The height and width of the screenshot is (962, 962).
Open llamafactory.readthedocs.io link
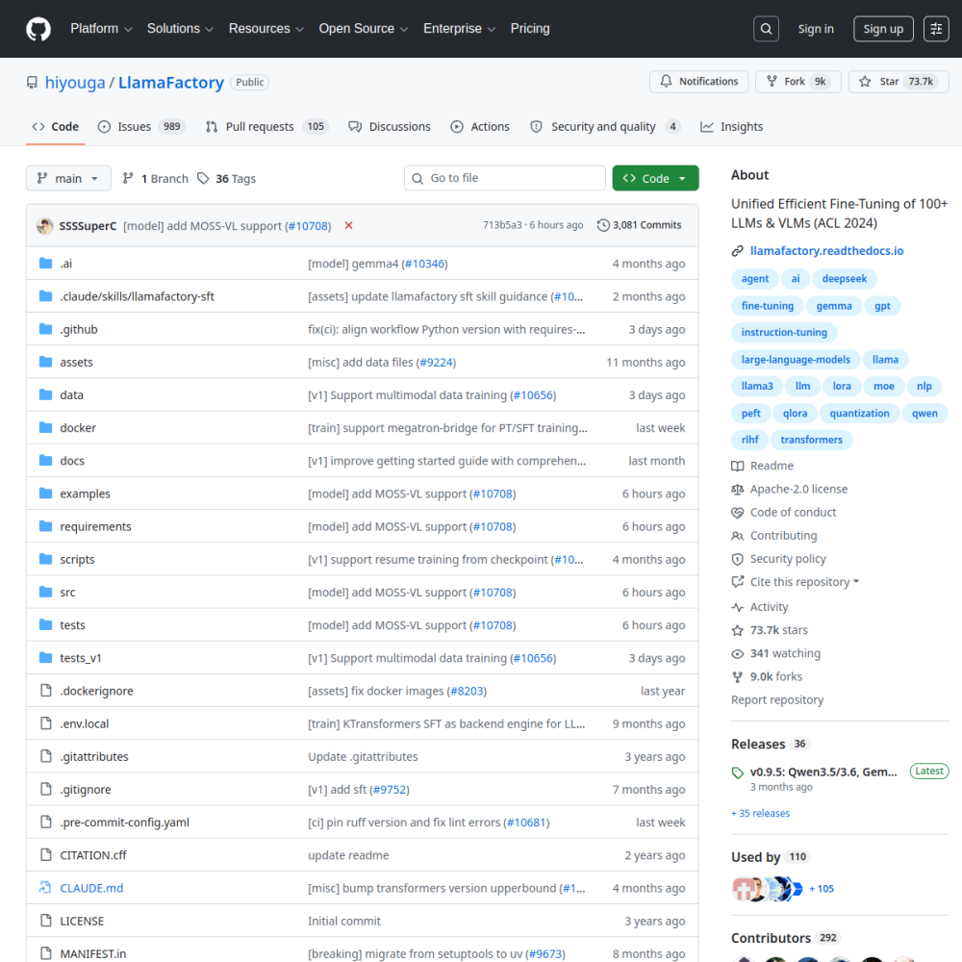click(x=826, y=251)
